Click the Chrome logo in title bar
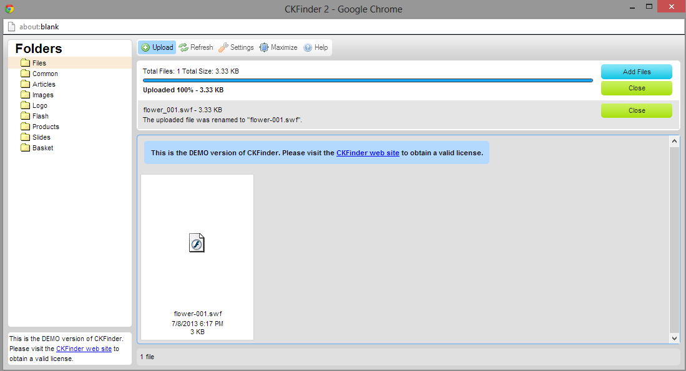 coord(9,9)
